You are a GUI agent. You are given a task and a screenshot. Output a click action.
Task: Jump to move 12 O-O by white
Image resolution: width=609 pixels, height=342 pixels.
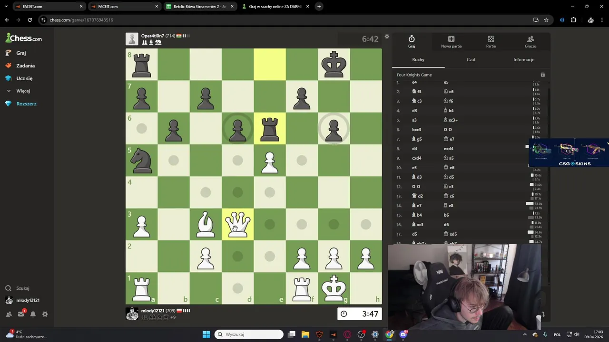click(416, 187)
